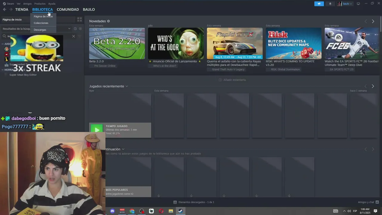Open Voicemeeter from the taskbar
Image resolution: width=382 pixels, height=215 pixels.
click(122, 211)
